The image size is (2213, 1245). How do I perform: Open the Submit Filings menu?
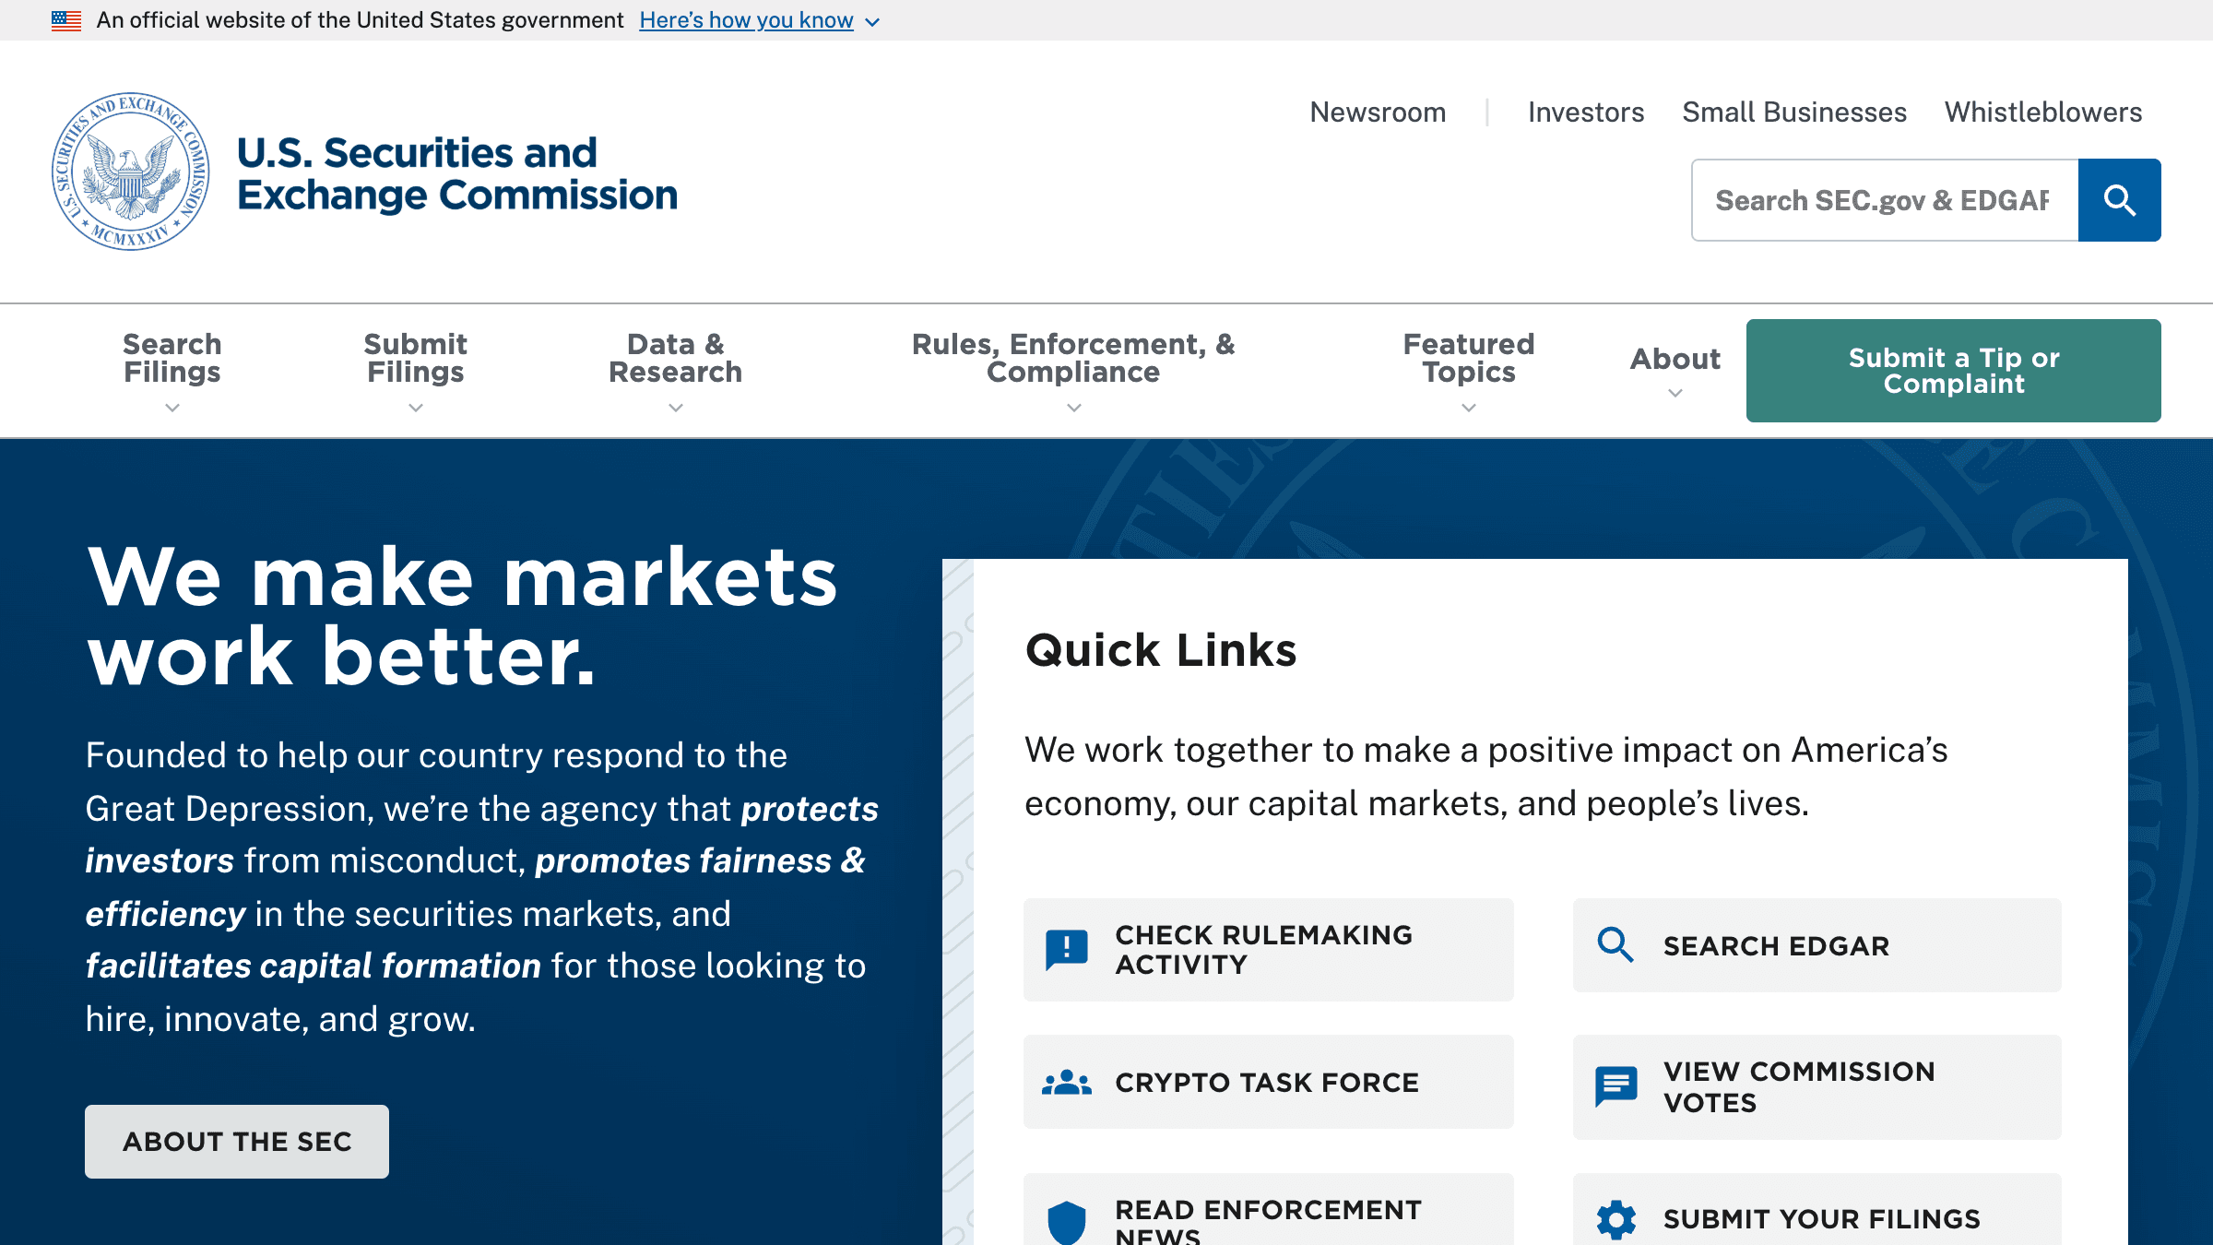pos(416,371)
